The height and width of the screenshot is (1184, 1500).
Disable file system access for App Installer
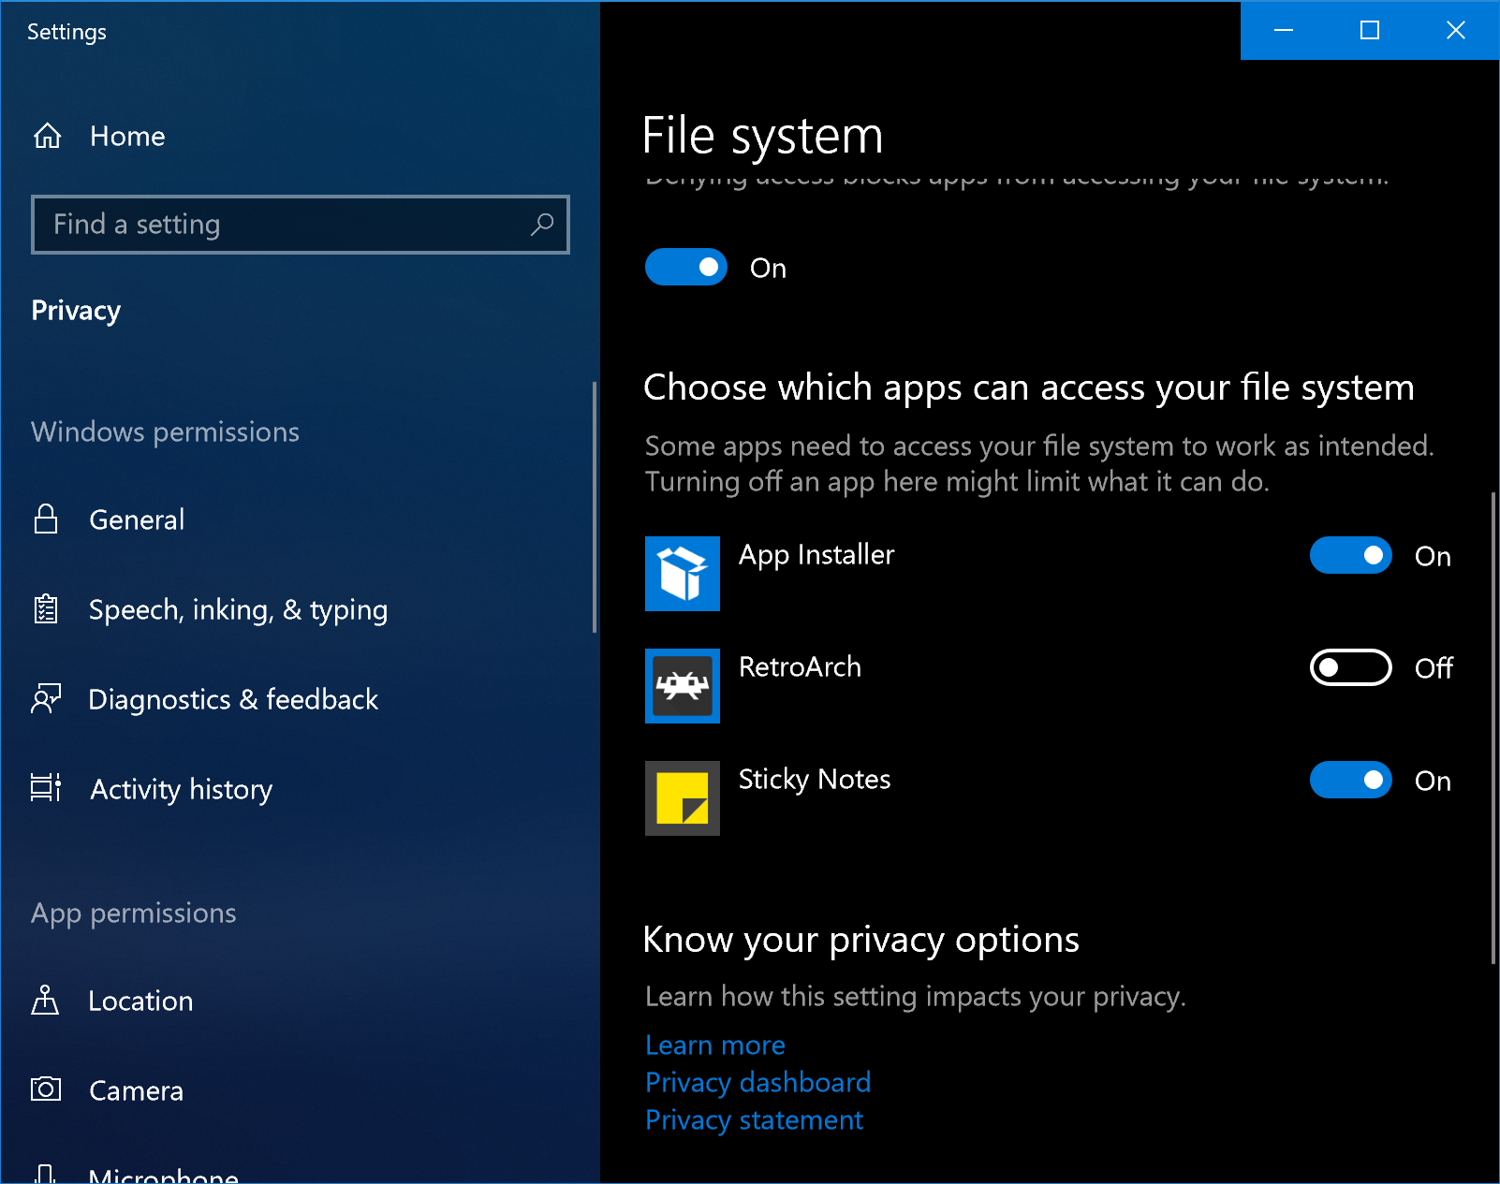[x=1350, y=555]
